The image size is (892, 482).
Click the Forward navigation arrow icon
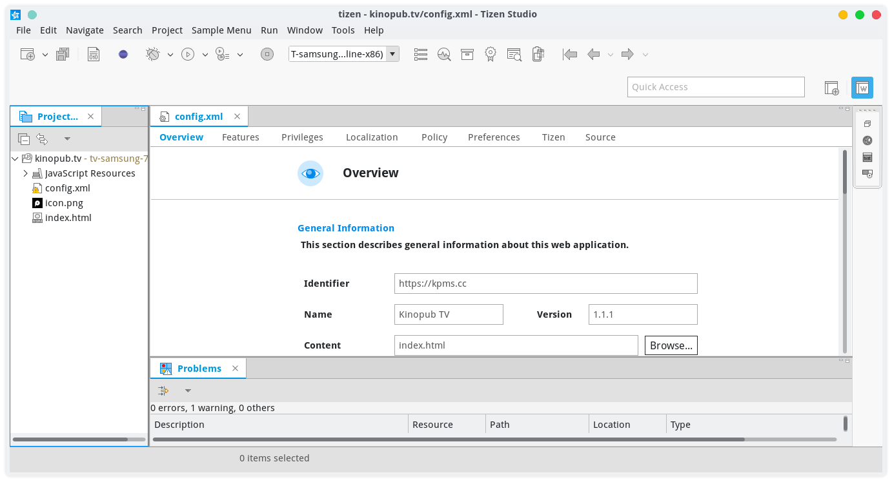pos(627,55)
